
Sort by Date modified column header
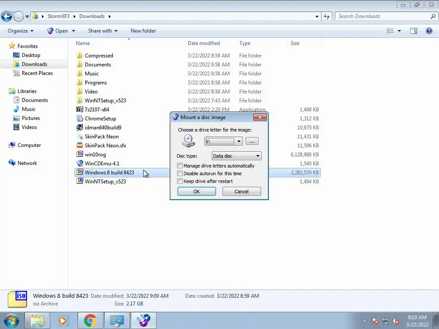[x=204, y=43]
